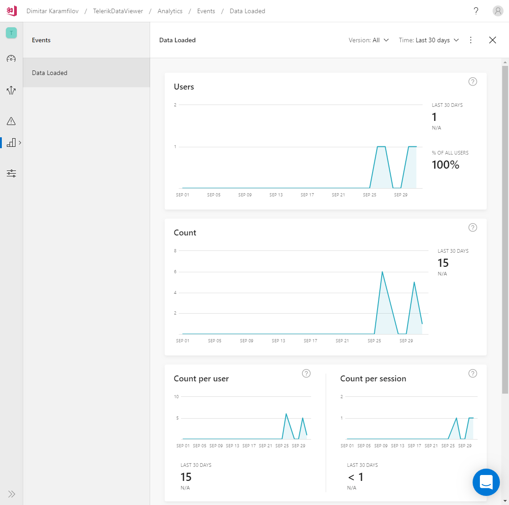Expand the sidebar with double chevron
The image size is (509, 505).
click(x=12, y=494)
